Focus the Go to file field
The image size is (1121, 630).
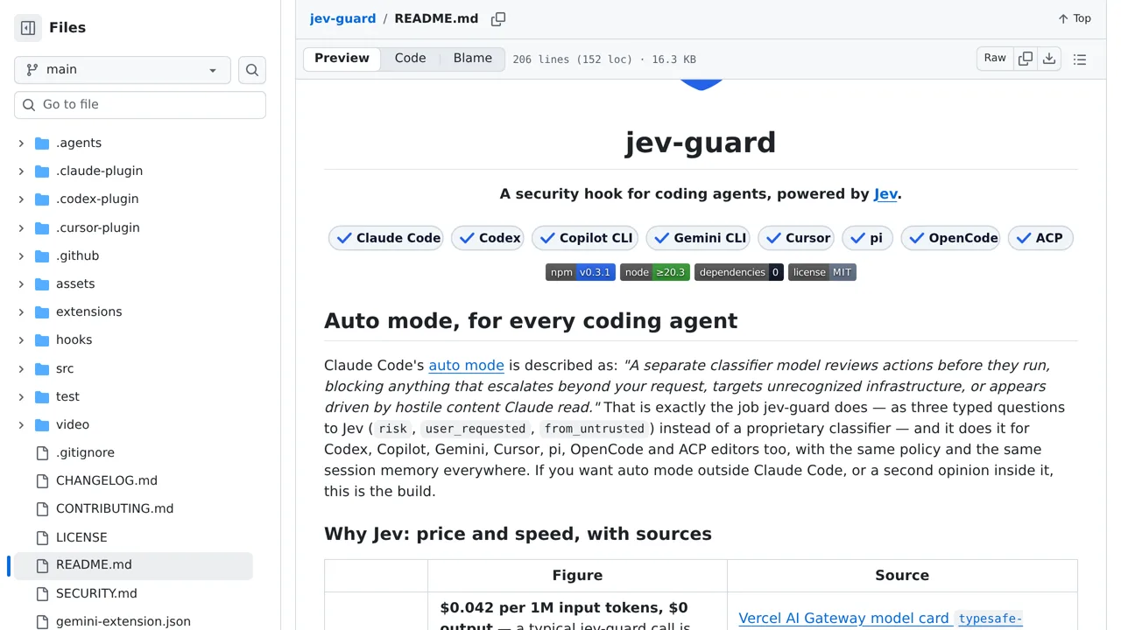[140, 105]
